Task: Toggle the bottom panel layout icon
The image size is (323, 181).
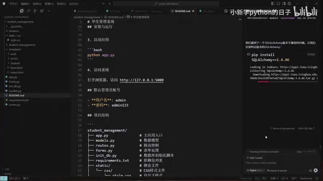Action: pyautogui.click(x=278, y=4)
